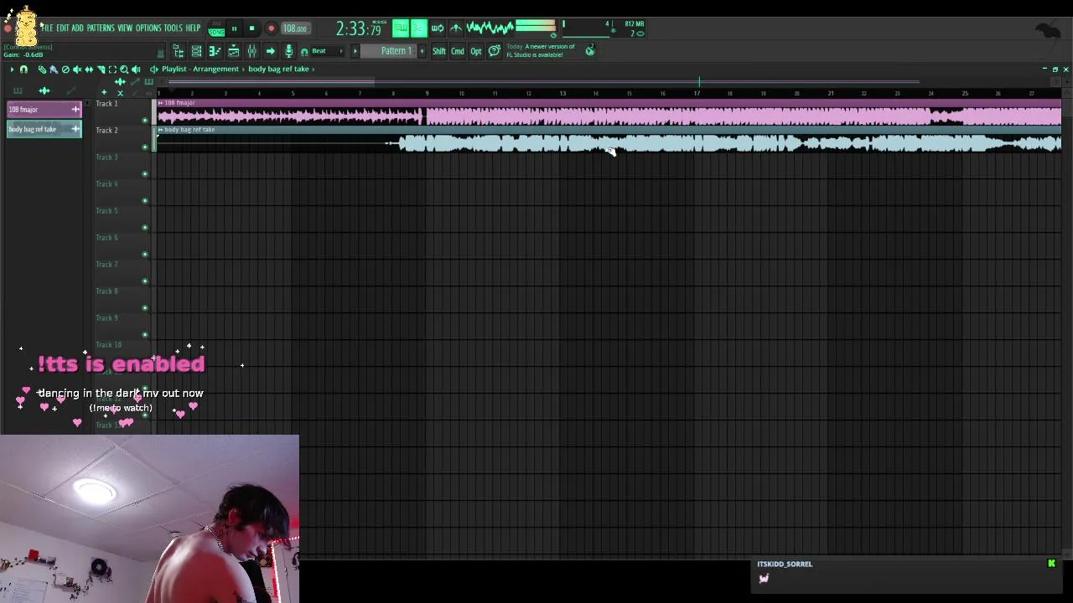The width and height of the screenshot is (1073, 603).
Task: Click plus icon on body bag ref take item
Action: click(75, 129)
